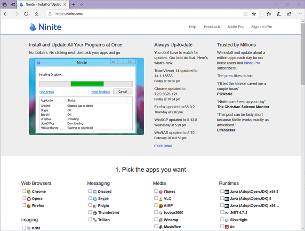Tick the Discord checkbox
Image resolution: width=305 pixels, height=231 pixels.
90,191
